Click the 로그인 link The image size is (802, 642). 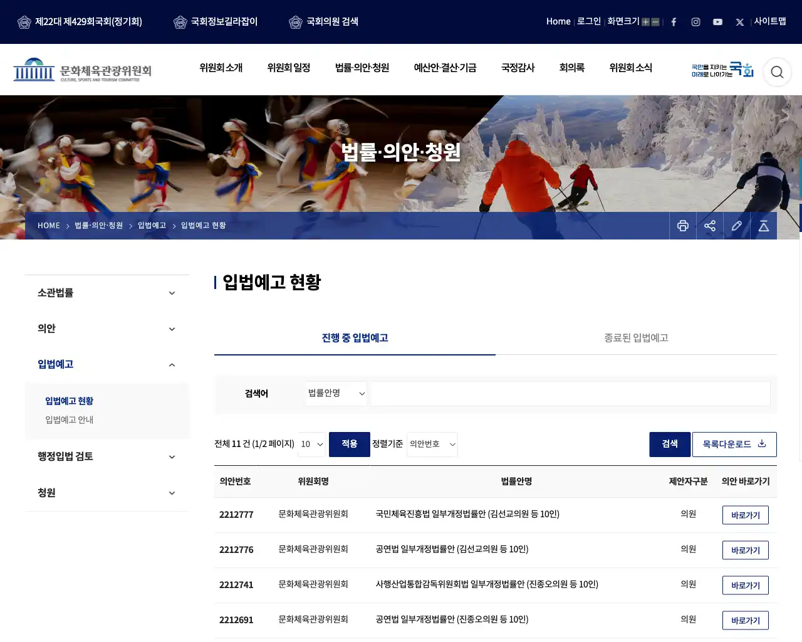[589, 21]
